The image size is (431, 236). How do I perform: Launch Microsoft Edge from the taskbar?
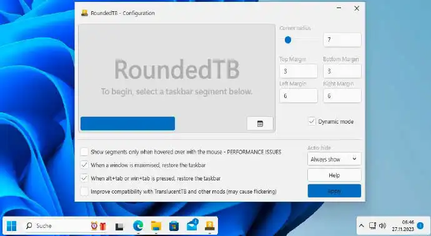point(138,226)
